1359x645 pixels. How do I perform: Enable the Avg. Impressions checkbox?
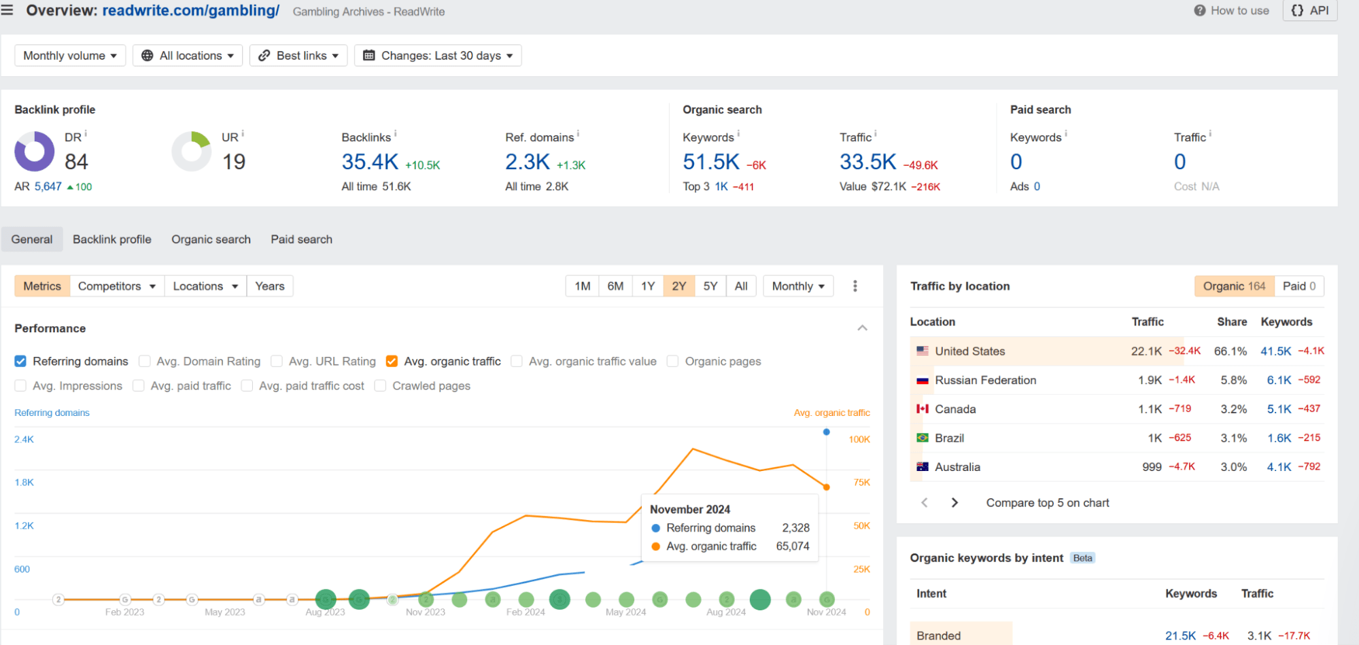[20, 386]
